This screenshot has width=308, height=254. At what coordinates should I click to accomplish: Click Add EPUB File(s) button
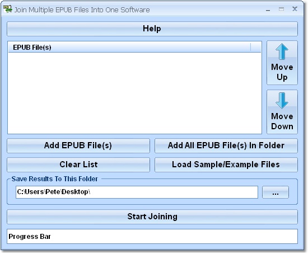coord(78,145)
